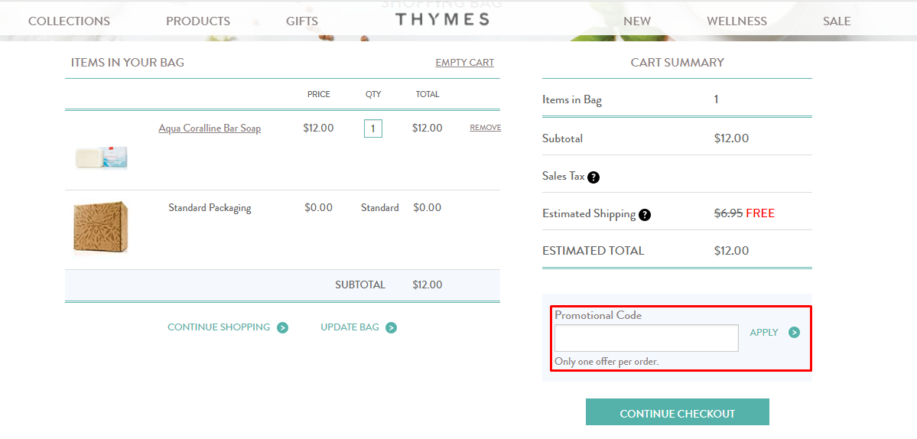This screenshot has width=917, height=439.
Task: Open the Collections menu
Action: [69, 21]
